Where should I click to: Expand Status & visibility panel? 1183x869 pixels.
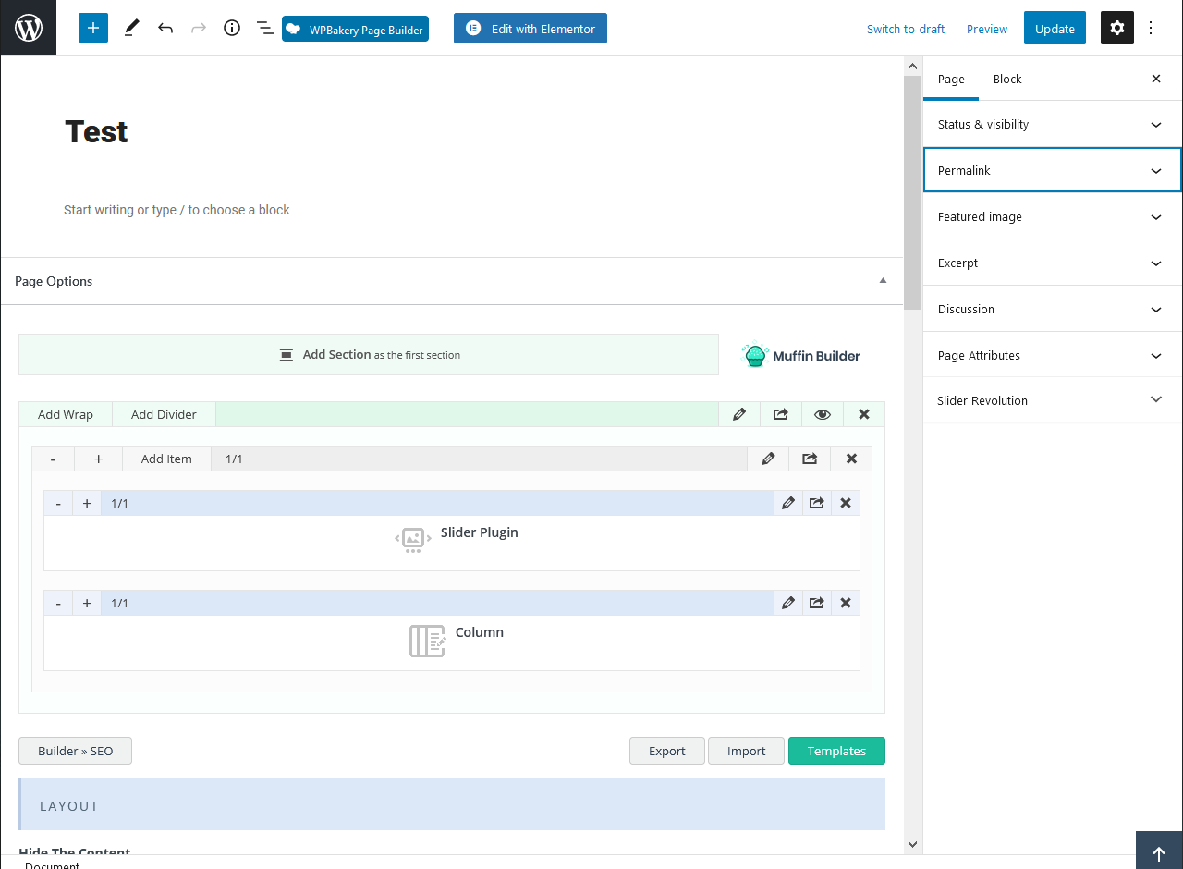pos(1053,124)
